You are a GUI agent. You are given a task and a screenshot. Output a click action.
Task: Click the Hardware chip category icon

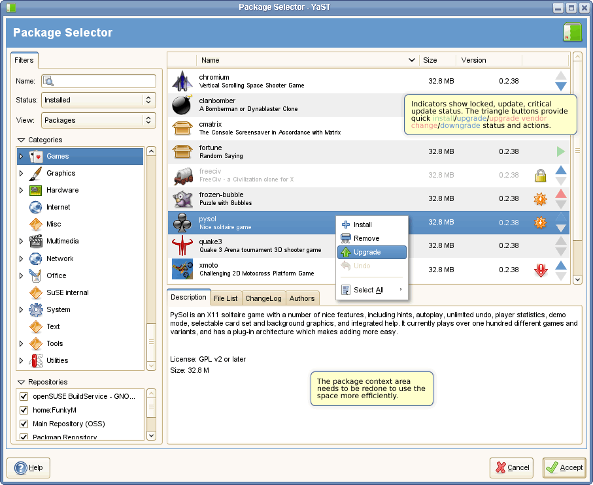(35, 190)
